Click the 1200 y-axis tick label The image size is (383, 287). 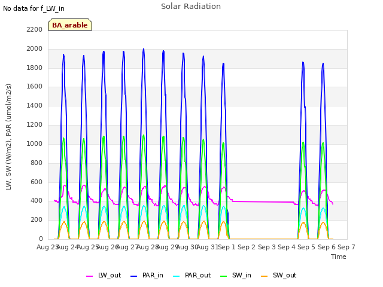pos(35,124)
